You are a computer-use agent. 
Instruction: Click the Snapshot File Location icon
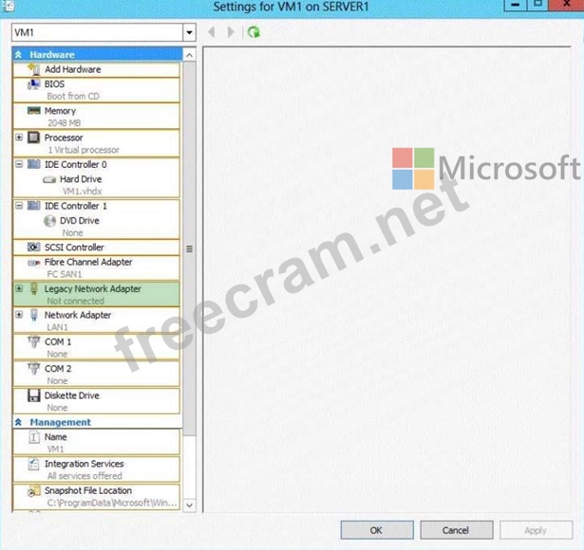click(x=34, y=491)
